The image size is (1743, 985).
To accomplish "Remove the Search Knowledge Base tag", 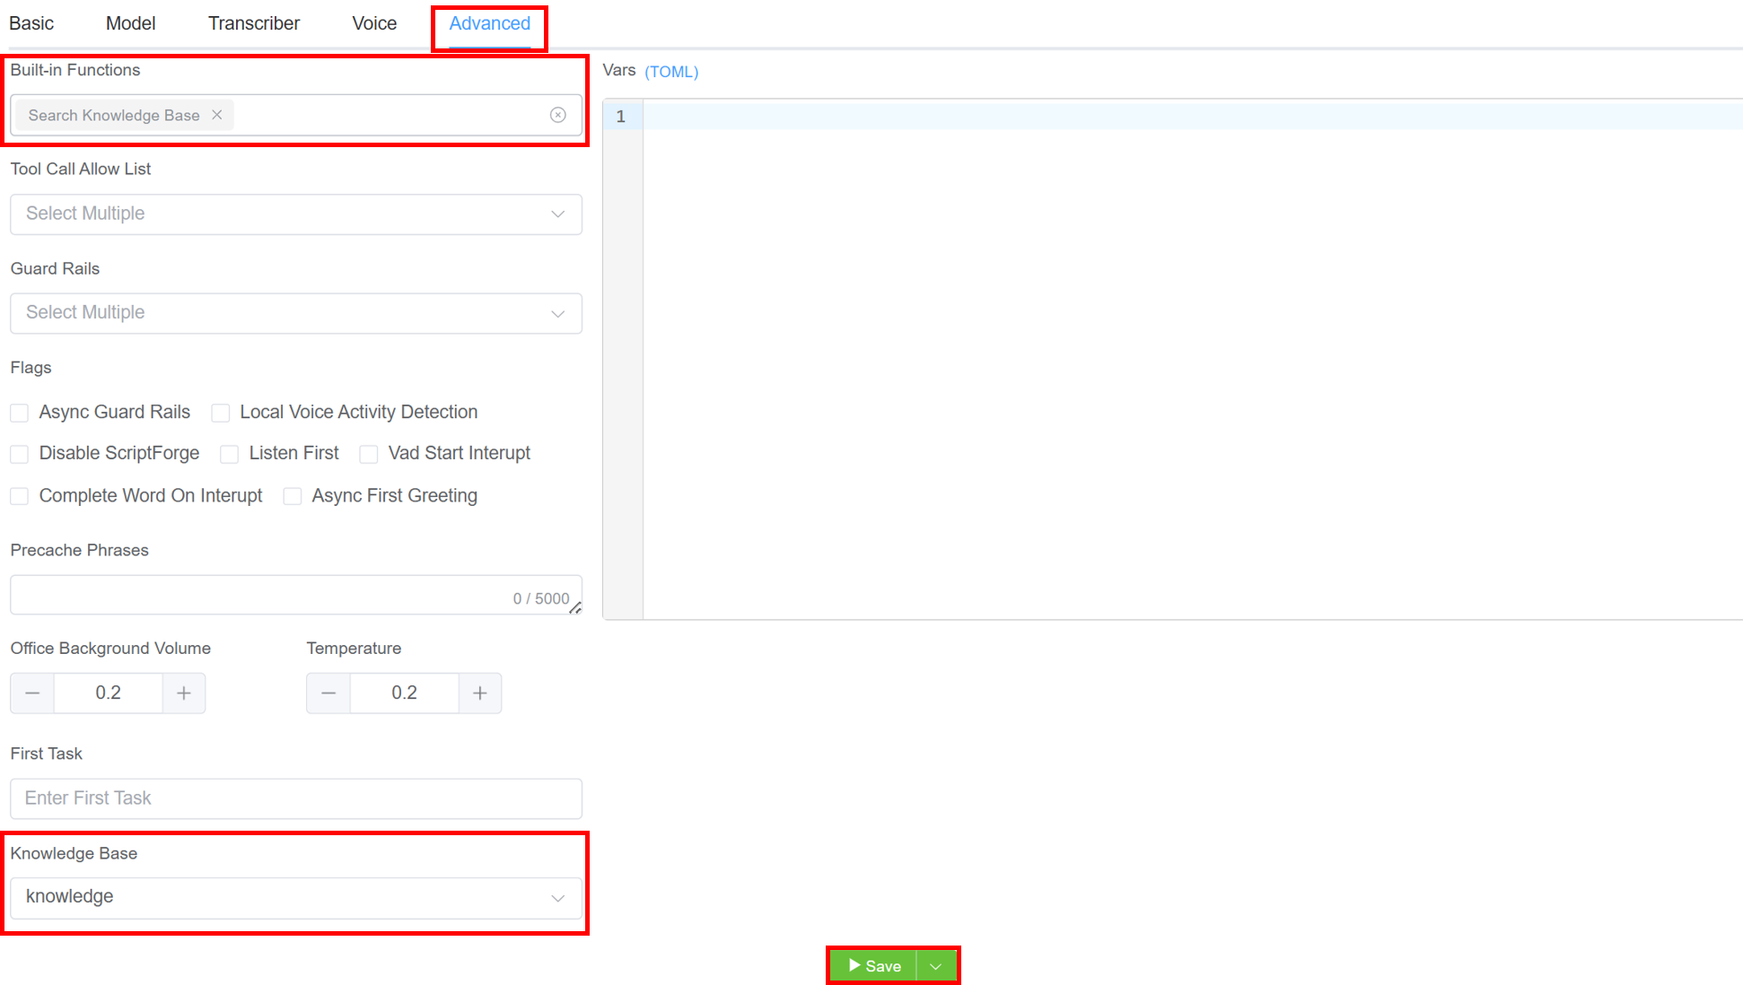I will point(216,115).
